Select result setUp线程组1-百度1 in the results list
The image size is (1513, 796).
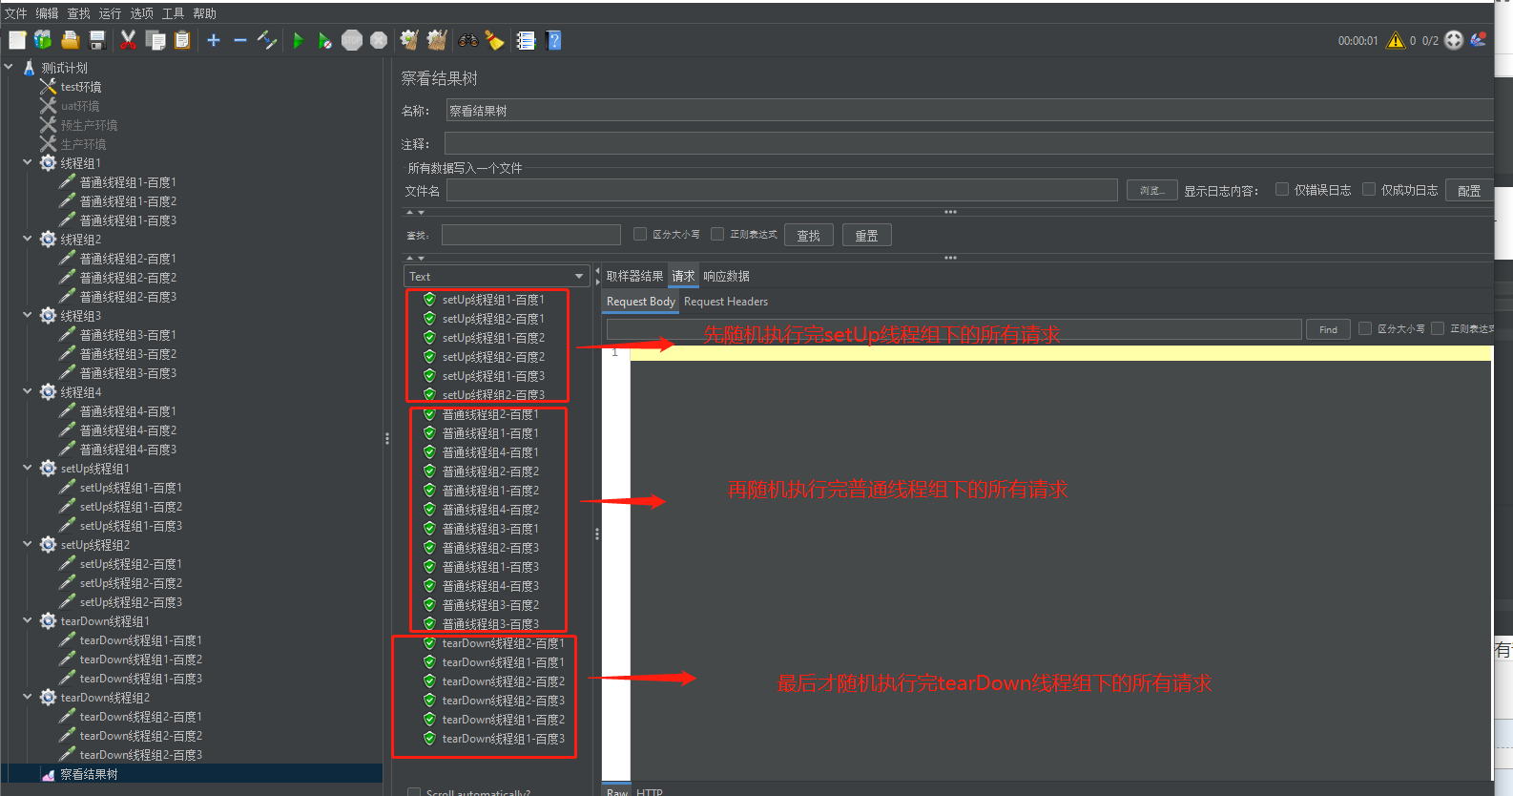[493, 300]
